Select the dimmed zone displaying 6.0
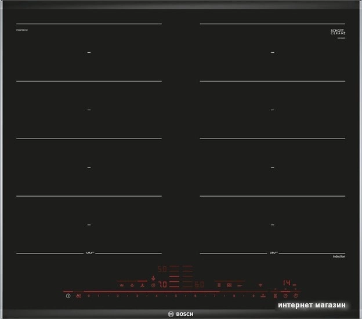Screen dimensions: 362x319 tap(200, 284)
